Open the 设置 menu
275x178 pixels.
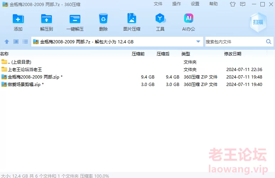(x=195, y=4)
